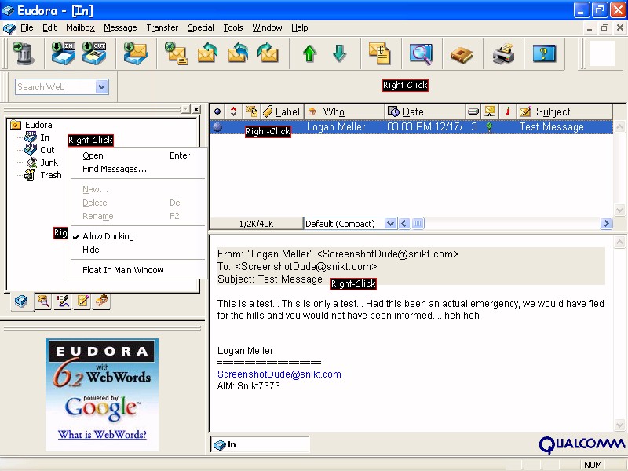The height and width of the screenshot is (471, 628).
Task: Sort by the chili pepper Mood column header
Action: pyautogui.click(x=507, y=111)
